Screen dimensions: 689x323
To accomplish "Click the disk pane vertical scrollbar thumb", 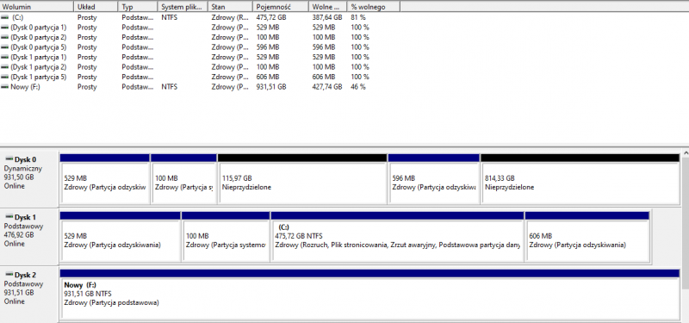I will (685, 223).
